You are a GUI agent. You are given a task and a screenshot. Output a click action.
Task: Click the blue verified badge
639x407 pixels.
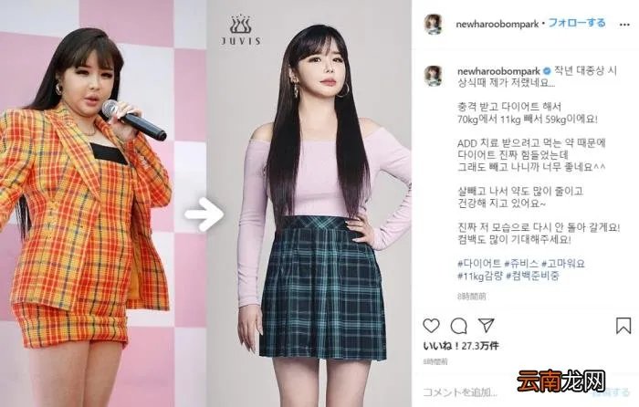click(x=548, y=71)
